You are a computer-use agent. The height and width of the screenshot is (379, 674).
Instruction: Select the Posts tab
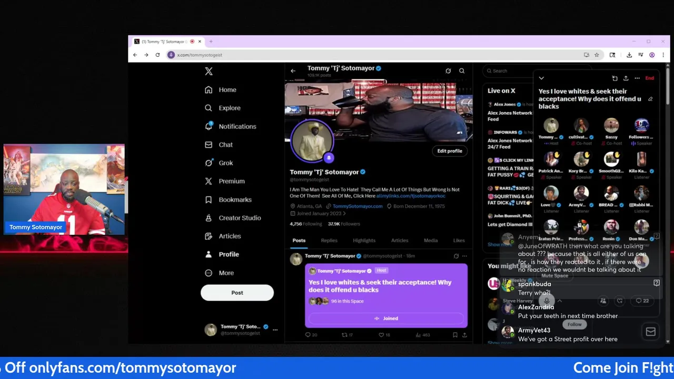[299, 241]
